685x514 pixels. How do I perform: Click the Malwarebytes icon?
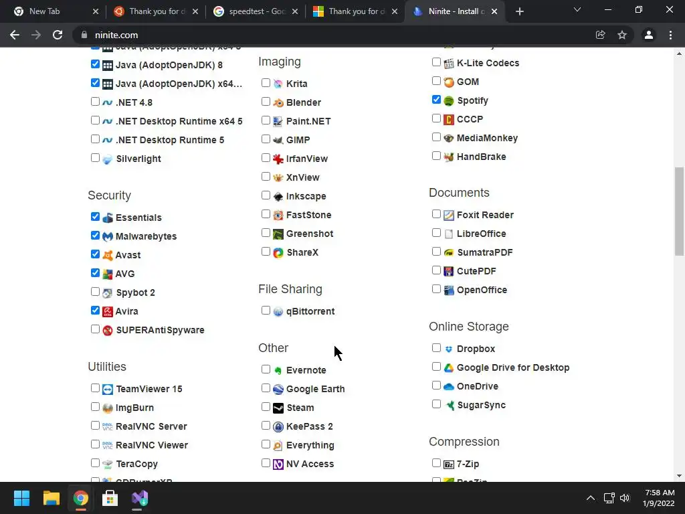108,237
